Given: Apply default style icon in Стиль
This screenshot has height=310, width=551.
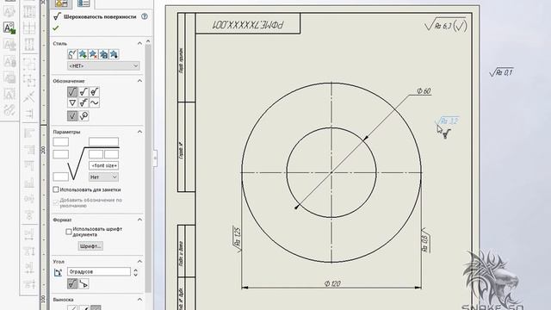Looking at the screenshot, I should pos(72,54).
